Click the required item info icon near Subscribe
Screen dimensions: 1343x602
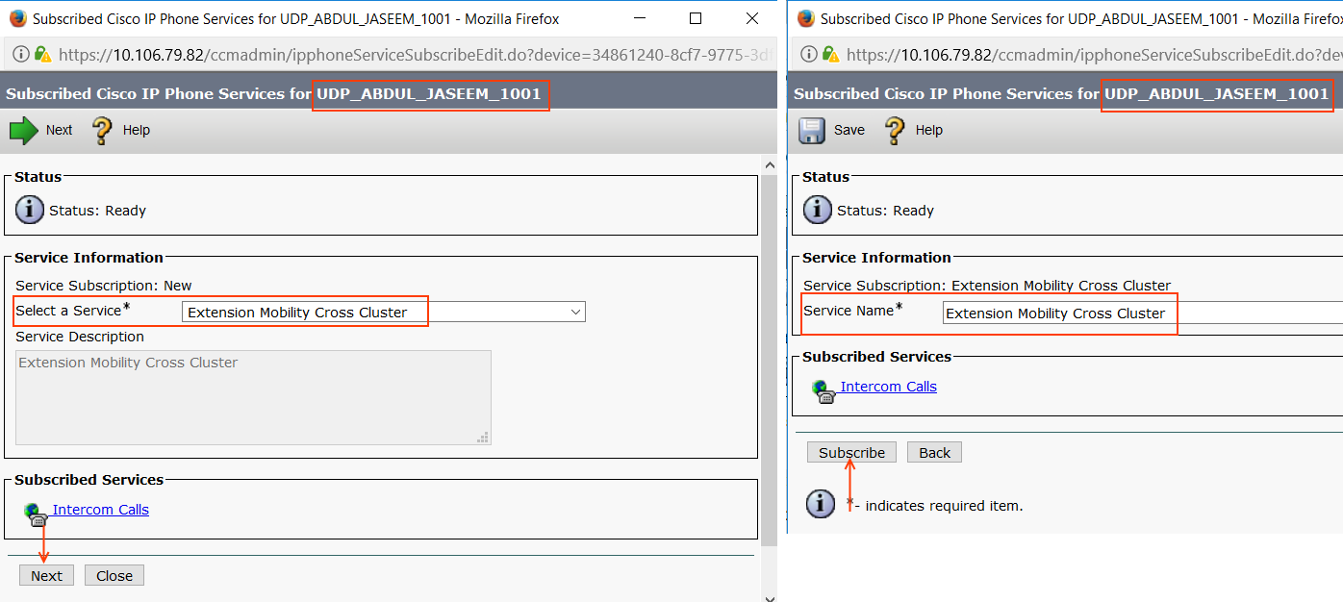(x=820, y=504)
